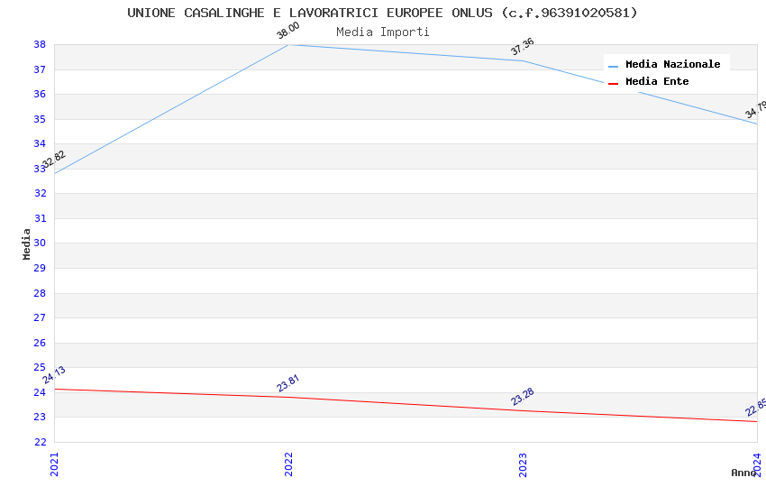This screenshot has height=496, width=766.
Task: Click the 2023 x-axis label
Action: click(523, 464)
